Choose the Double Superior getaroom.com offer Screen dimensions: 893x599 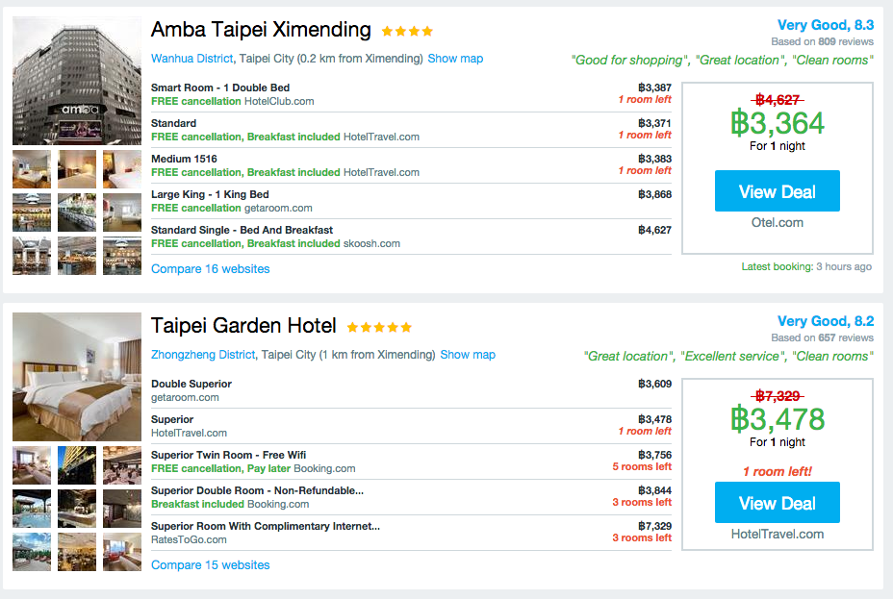(x=191, y=385)
